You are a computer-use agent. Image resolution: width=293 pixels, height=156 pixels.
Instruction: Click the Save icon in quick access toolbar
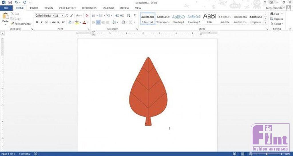(x=10, y=2)
